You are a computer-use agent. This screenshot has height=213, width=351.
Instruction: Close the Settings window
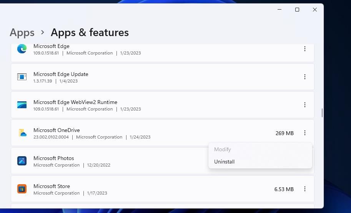(x=314, y=10)
